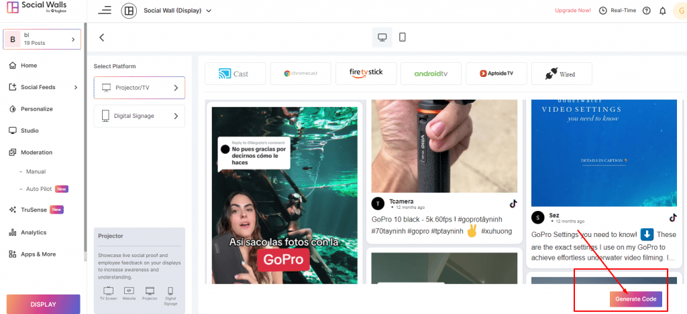The image size is (687, 314).
Task: Click the Generate Code button
Action: pyautogui.click(x=636, y=299)
